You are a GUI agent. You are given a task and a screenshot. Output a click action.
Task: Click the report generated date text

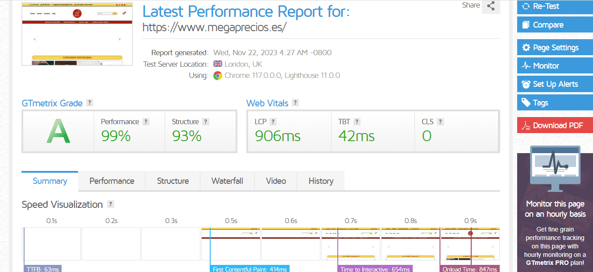273,53
